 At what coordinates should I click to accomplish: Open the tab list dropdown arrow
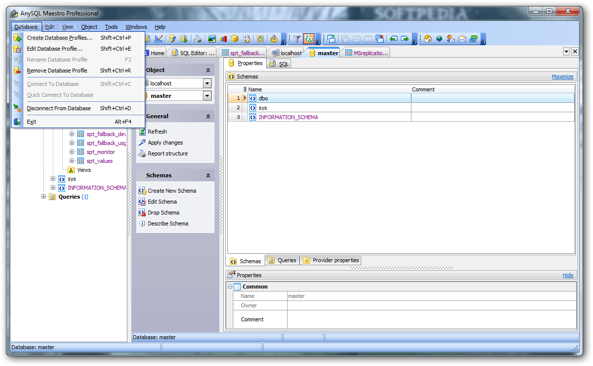coord(566,51)
